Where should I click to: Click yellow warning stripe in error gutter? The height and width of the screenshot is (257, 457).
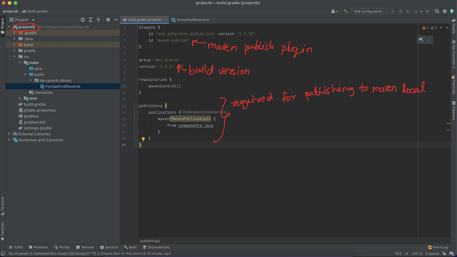(448, 124)
